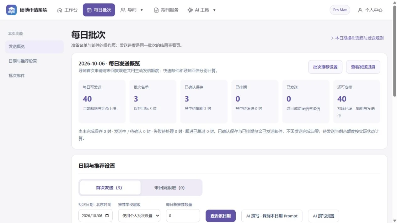This screenshot has width=397, height=223.
Task: Open the calendar picker icon in date field
Action: point(107,215)
